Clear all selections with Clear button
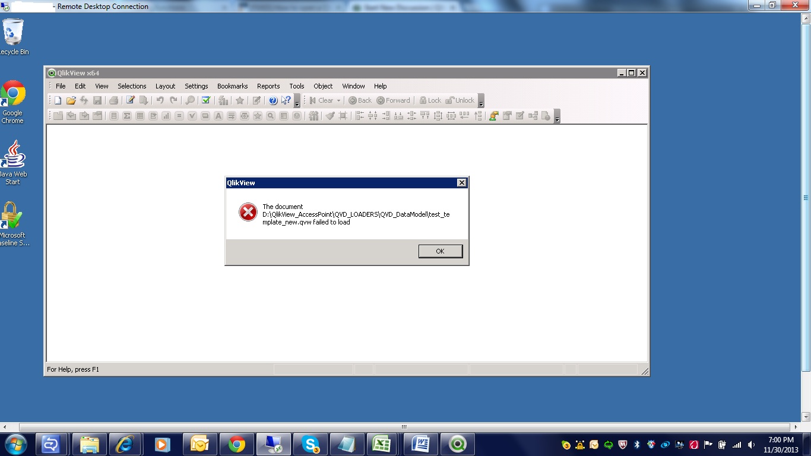The image size is (811, 456). pos(322,100)
